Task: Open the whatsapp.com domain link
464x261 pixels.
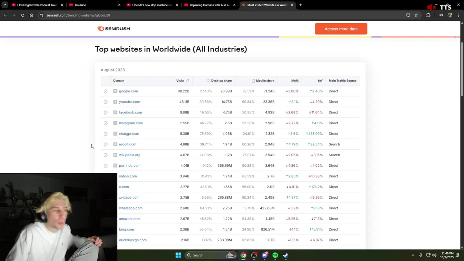Action: [x=130, y=208]
